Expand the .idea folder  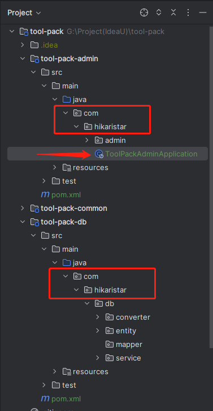(x=23, y=45)
